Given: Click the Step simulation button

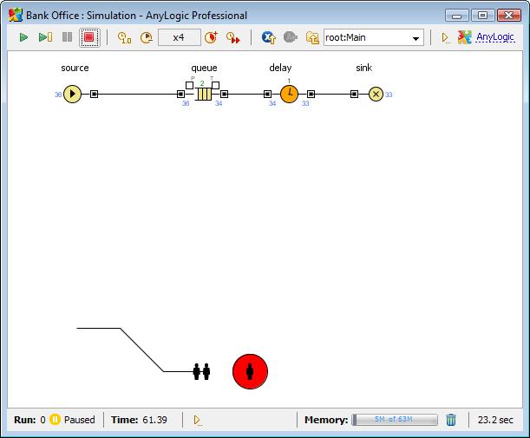Looking at the screenshot, I should (46, 37).
